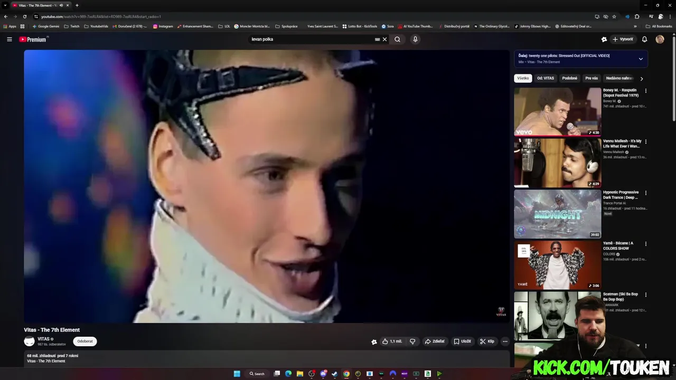Expand the video description box
676x380 pixels.
267,358
